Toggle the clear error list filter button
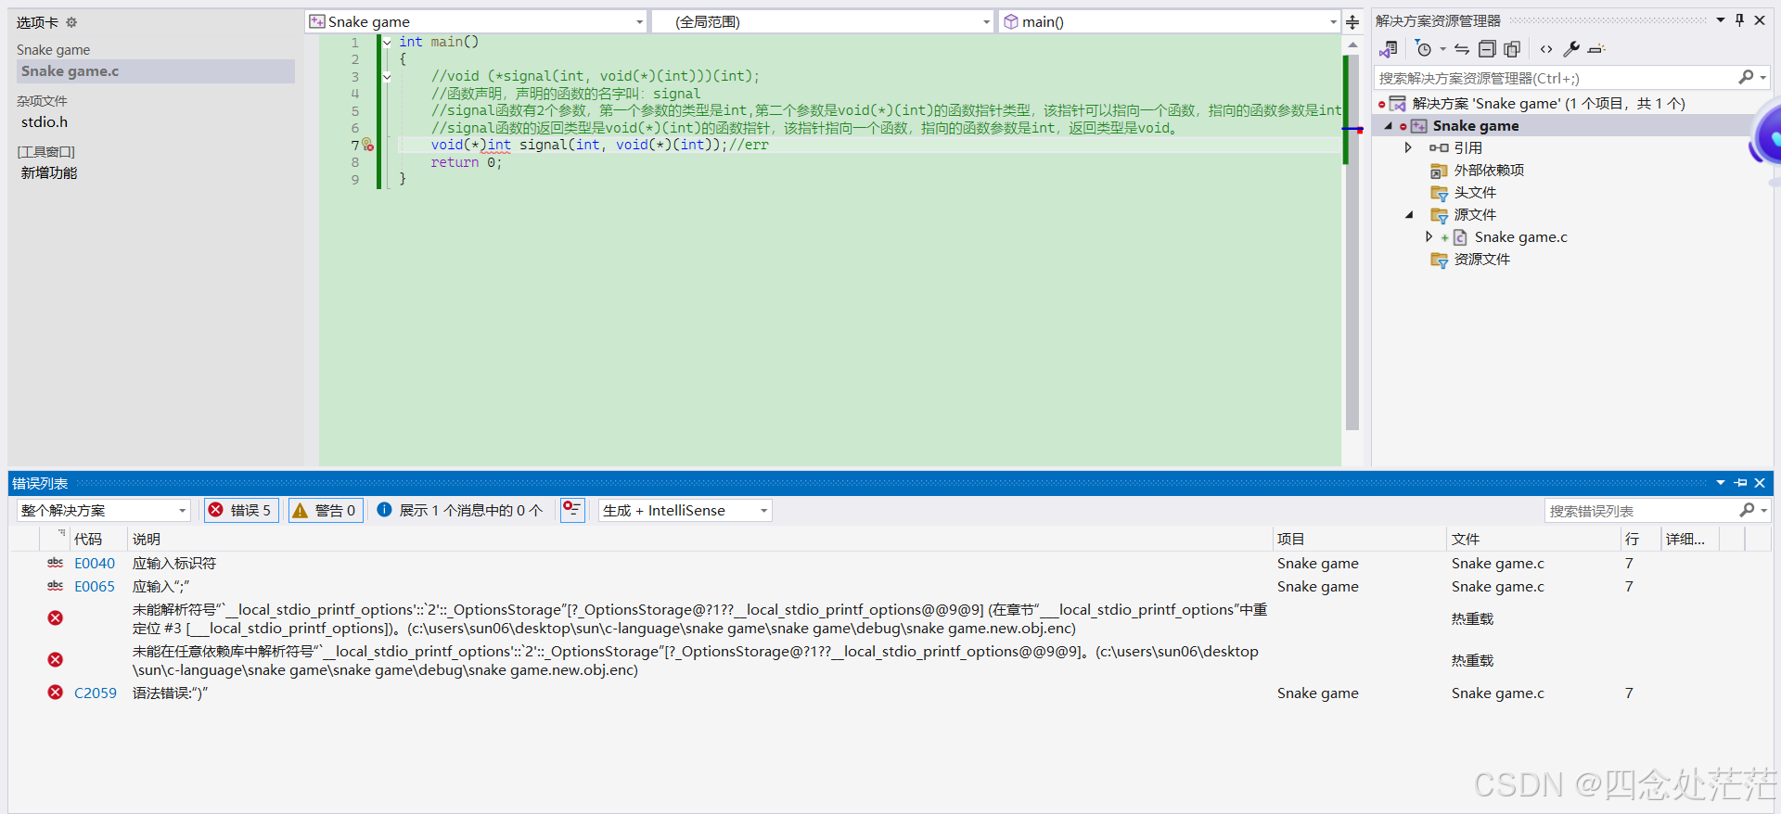This screenshot has height=814, width=1781. click(x=572, y=510)
